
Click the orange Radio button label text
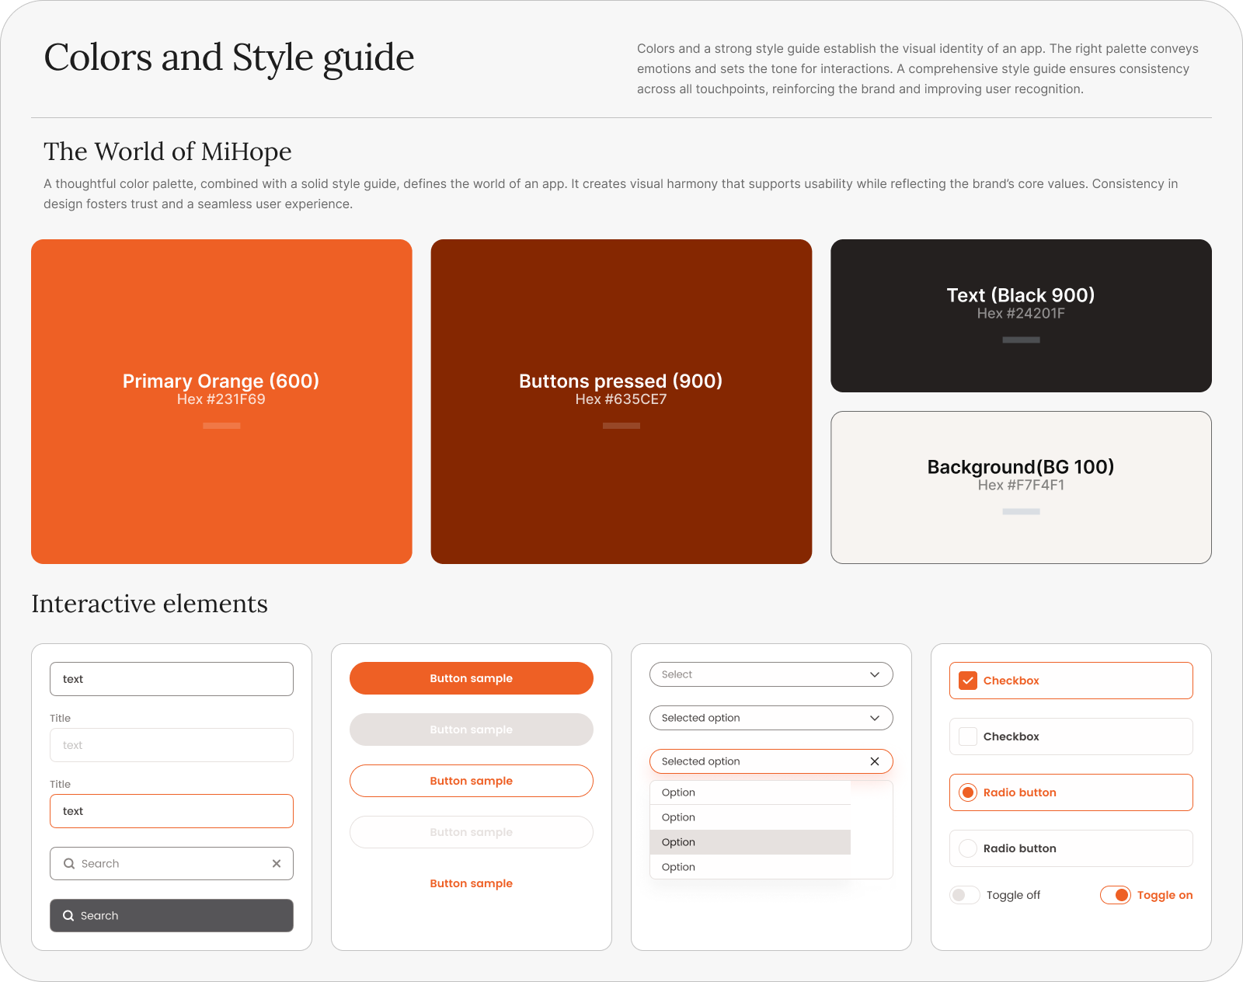[1019, 792]
